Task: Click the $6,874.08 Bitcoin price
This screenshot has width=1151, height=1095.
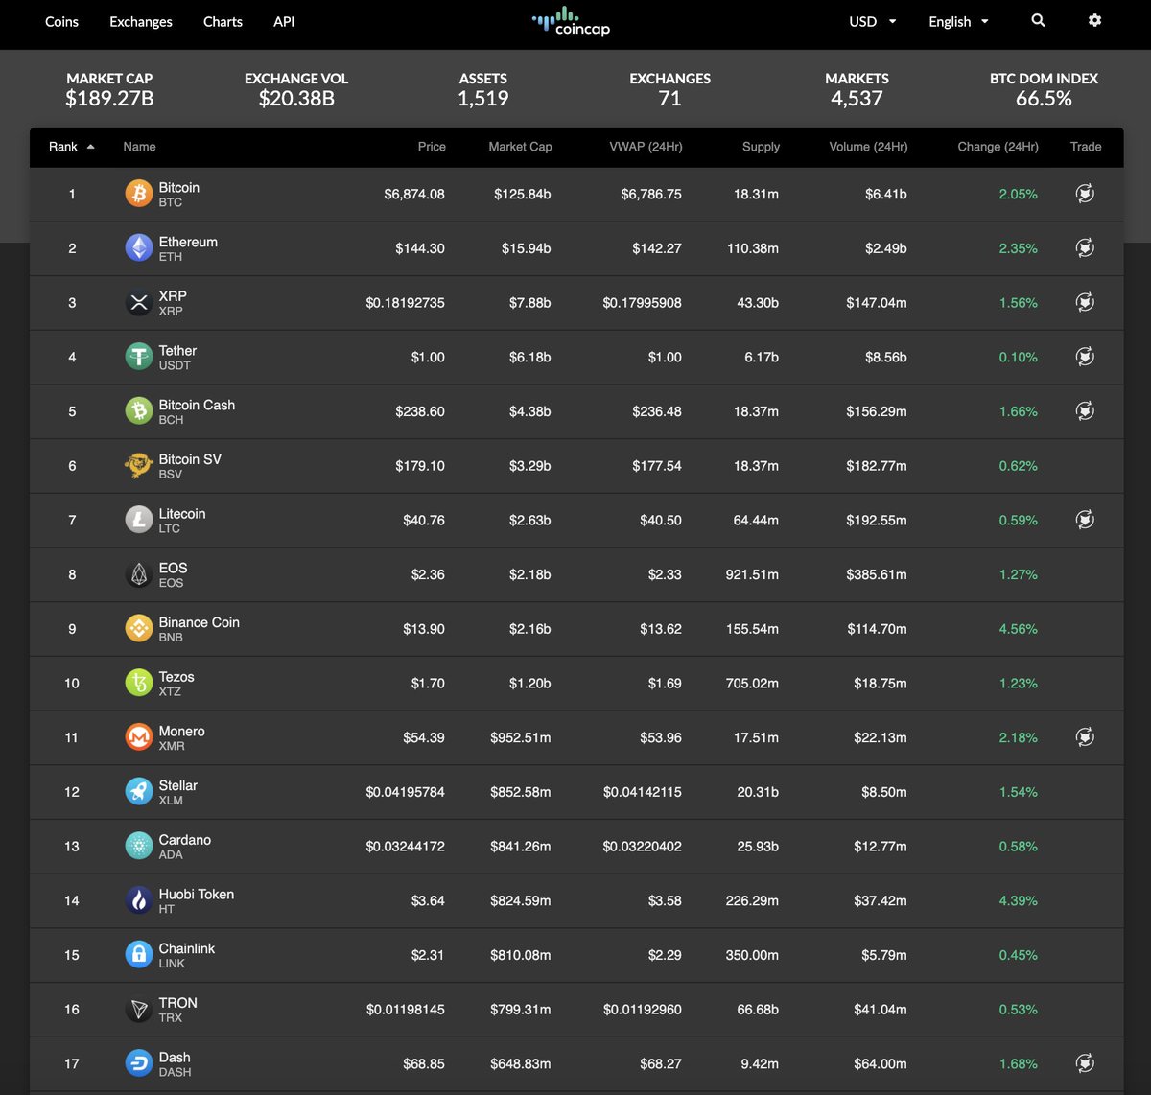Action: pyautogui.click(x=414, y=194)
